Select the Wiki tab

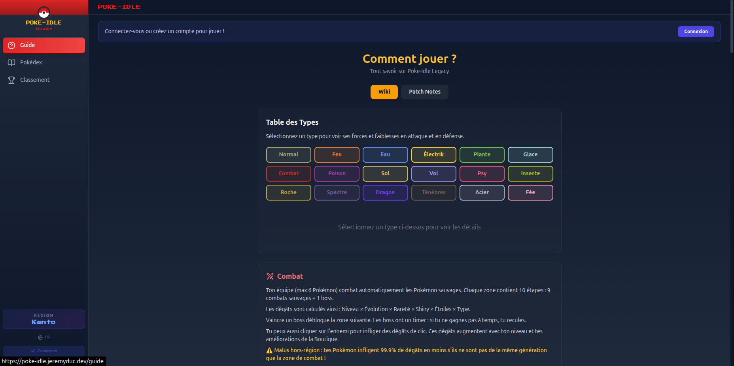384,92
